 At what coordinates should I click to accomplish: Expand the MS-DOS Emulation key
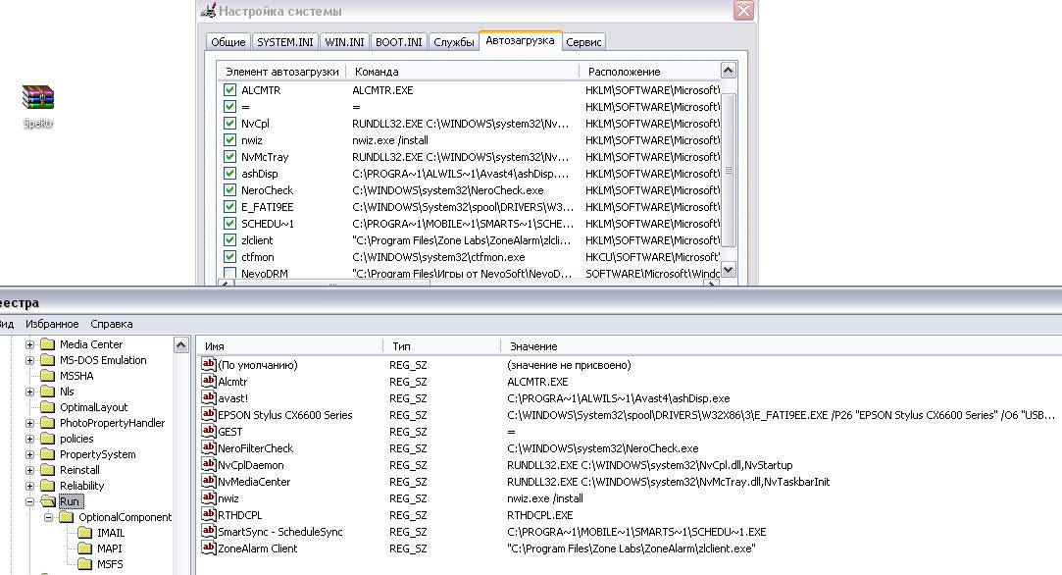pyautogui.click(x=30, y=360)
